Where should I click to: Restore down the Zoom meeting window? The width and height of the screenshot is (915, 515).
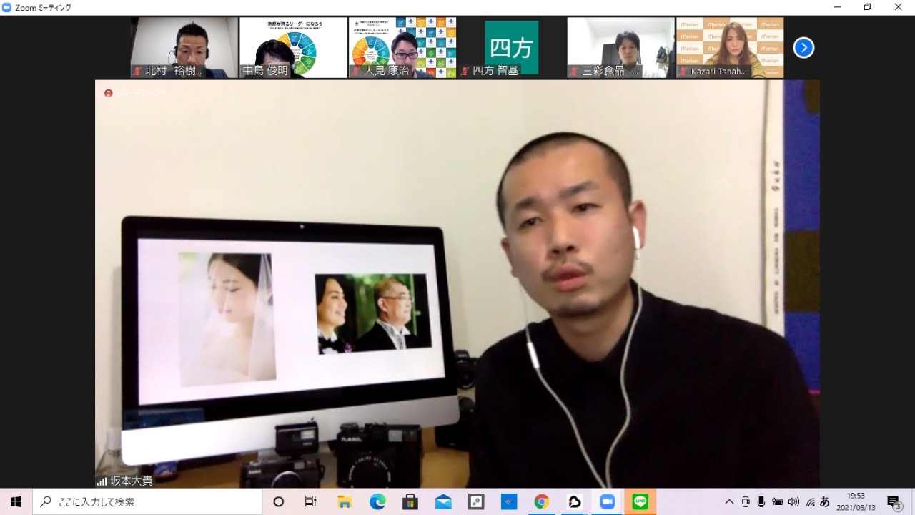pyautogui.click(x=868, y=7)
